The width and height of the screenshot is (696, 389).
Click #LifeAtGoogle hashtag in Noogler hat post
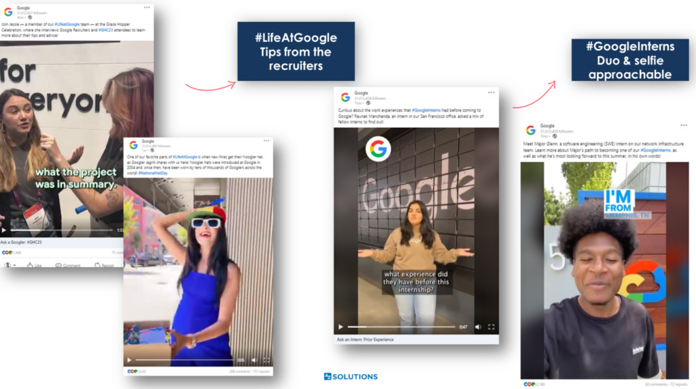pyautogui.click(x=185, y=156)
